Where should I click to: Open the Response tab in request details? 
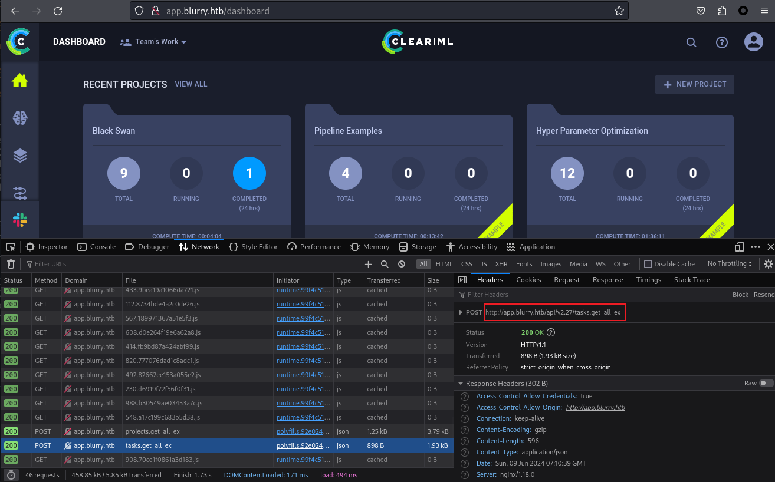pos(607,280)
